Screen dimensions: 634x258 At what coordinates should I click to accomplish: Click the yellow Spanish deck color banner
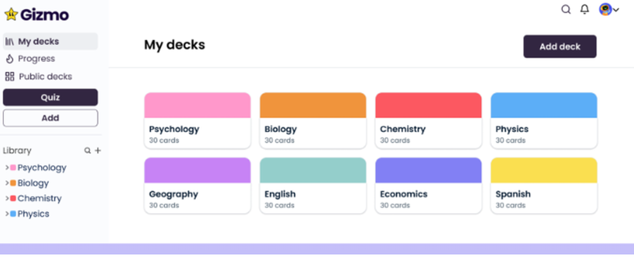(x=543, y=170)
